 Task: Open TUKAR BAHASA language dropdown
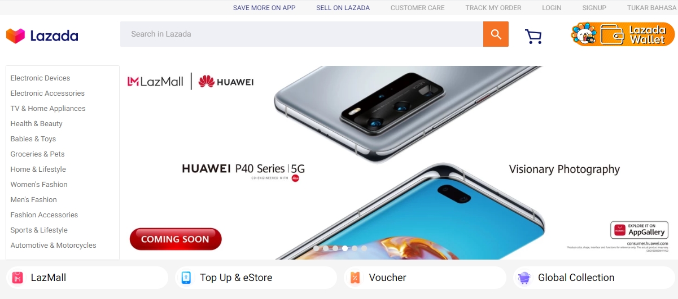pos(652,8)
